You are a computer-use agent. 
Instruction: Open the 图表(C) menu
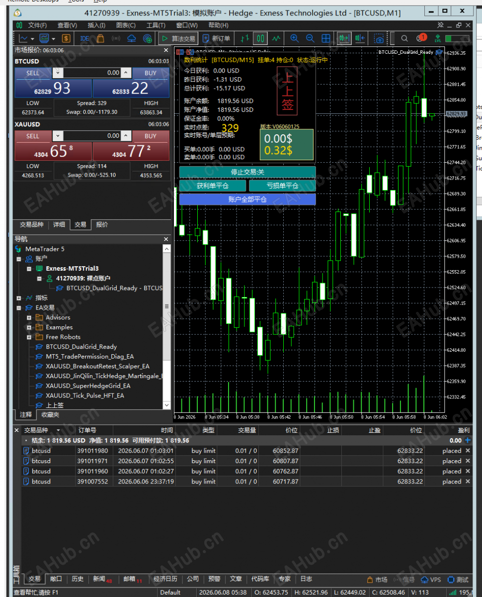coord(126,25)
